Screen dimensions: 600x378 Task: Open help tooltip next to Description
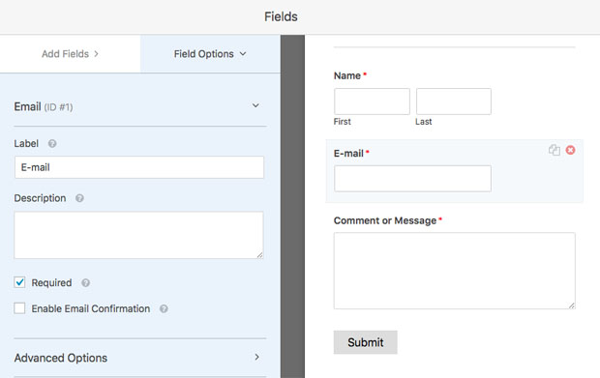79,198
